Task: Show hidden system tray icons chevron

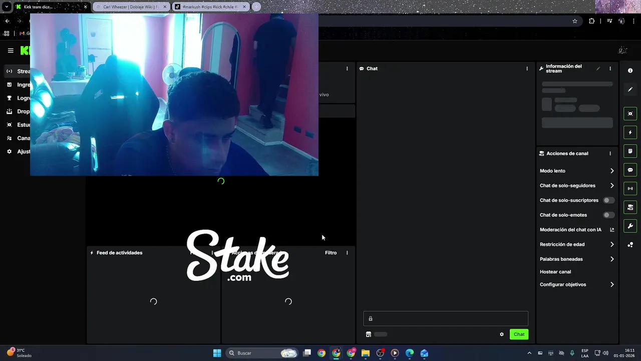Action: [x=529, y=353]
